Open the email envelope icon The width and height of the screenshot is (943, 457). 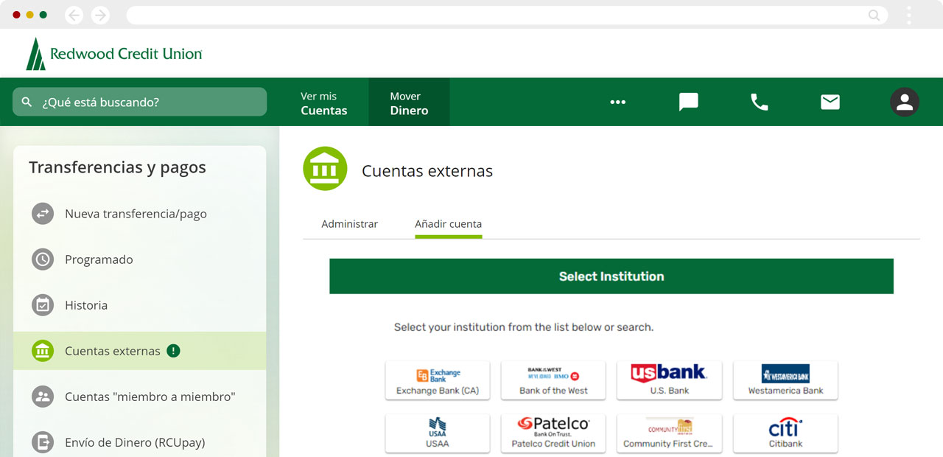830,102
